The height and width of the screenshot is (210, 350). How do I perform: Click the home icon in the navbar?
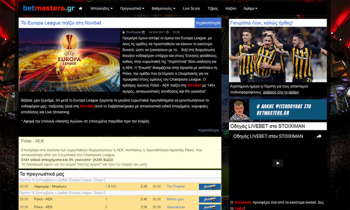pyautogui.click(x=80, y=9)
